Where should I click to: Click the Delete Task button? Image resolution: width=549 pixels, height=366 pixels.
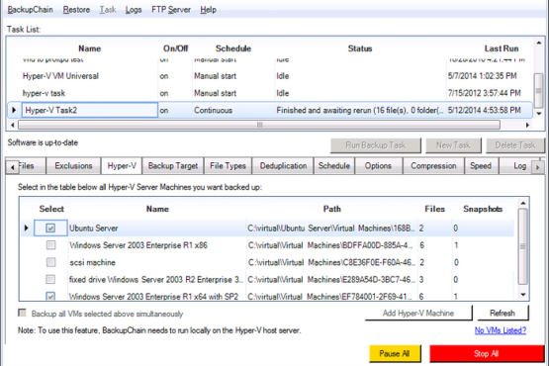[515, 145]
